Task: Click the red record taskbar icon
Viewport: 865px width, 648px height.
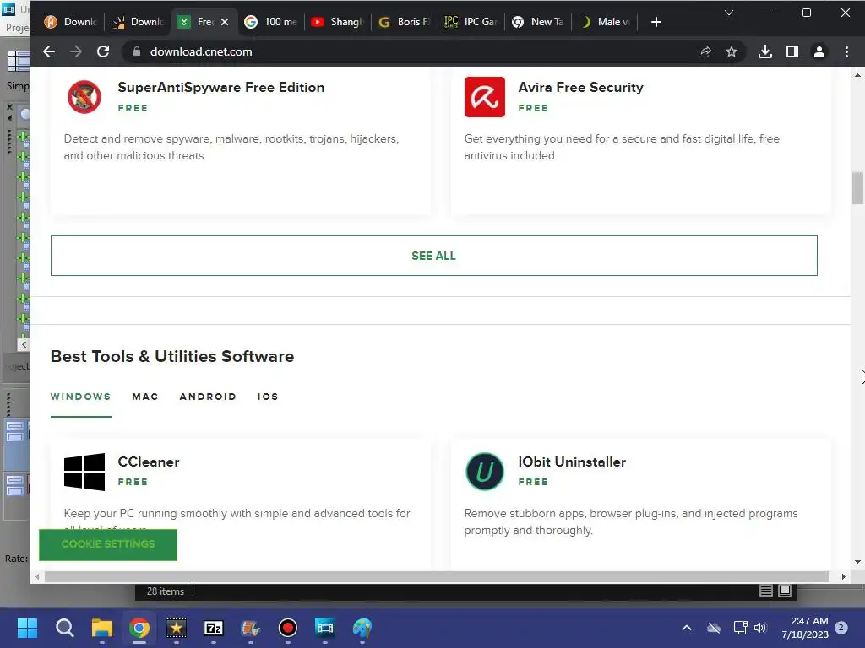Action: [x=287, y=628]
